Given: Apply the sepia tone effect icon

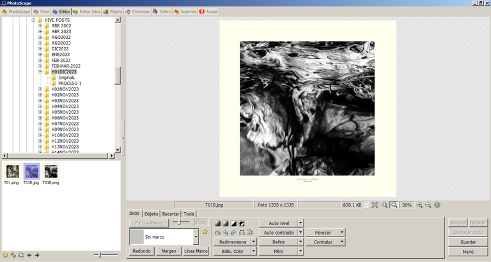Looking at the screenshot, I should [217, 223].
